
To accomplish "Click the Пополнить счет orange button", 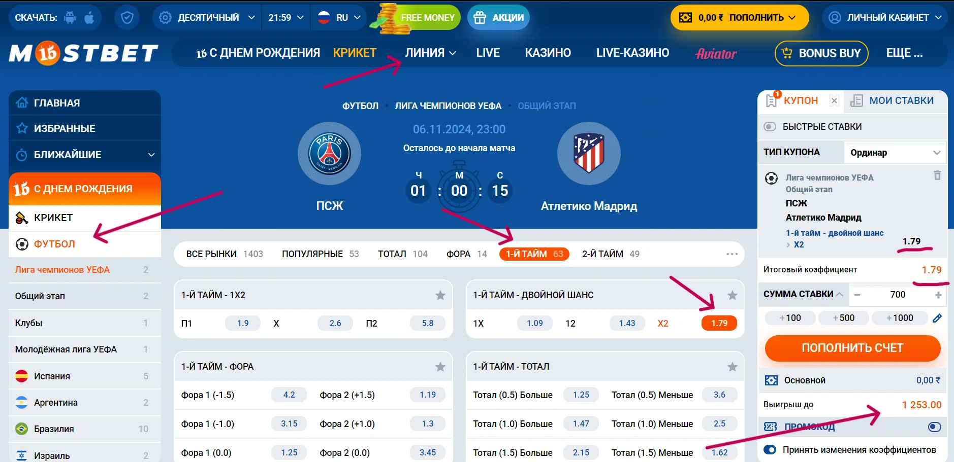I will pyautogui.click(x=852, y=348).
